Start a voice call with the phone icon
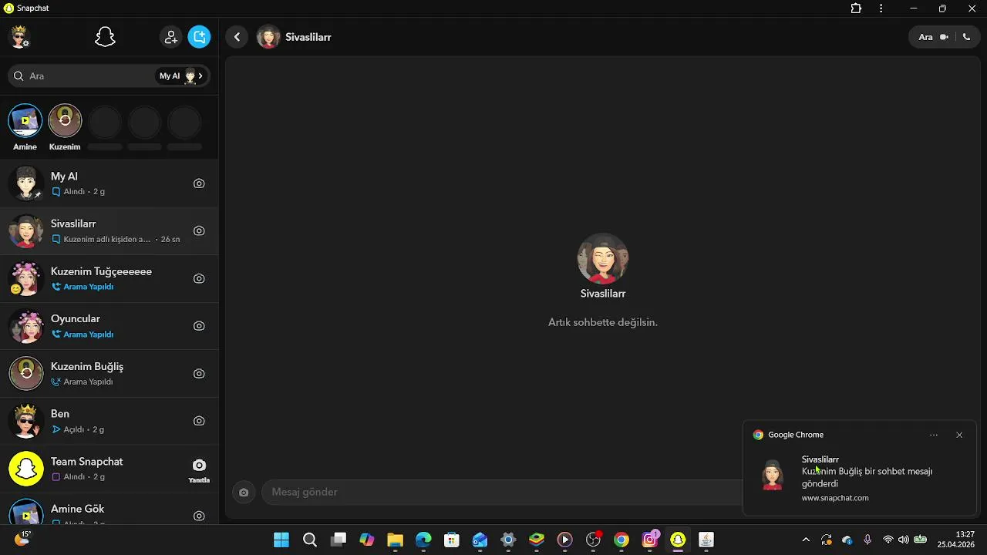 [966, 37]
